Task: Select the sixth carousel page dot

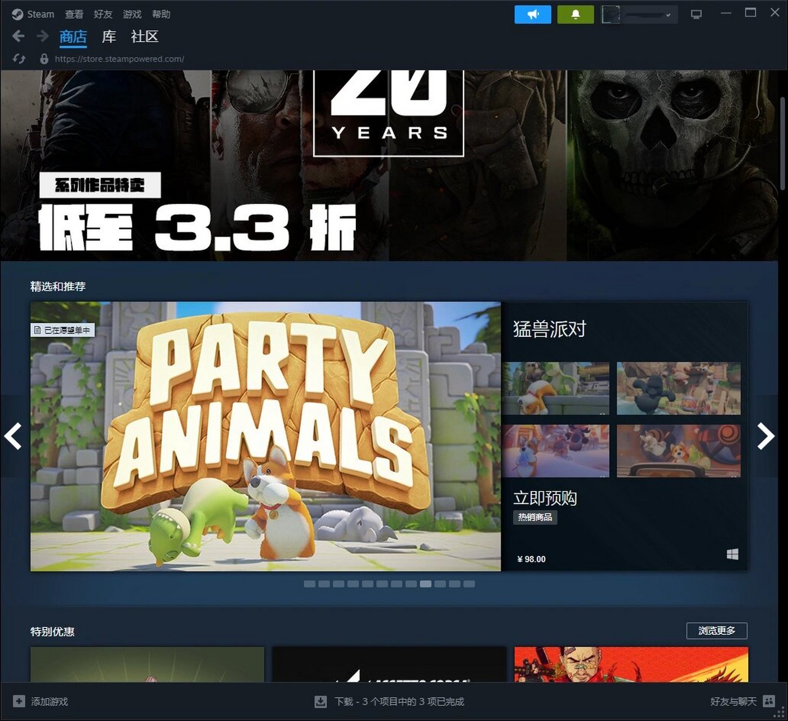Action: point(382,584)
